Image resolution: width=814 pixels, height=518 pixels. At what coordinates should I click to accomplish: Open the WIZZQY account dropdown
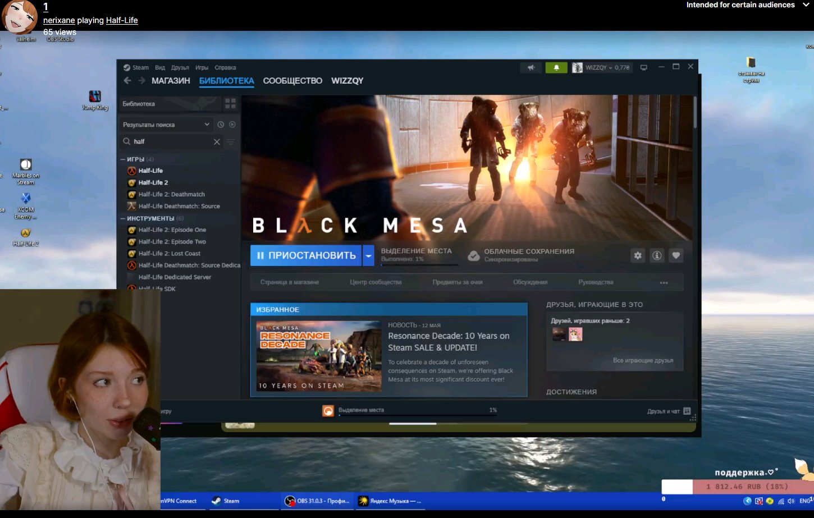pos(608,67)
